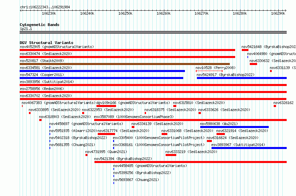
Task: Click nsv5951935 Almarri2020 label
Action: [x=73, y=131]
